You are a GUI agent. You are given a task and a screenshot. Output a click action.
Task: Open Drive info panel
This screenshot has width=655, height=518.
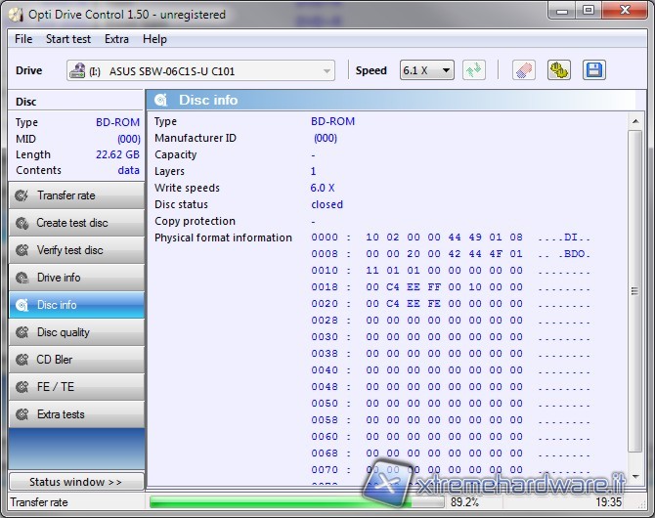(x=75, y=278)
